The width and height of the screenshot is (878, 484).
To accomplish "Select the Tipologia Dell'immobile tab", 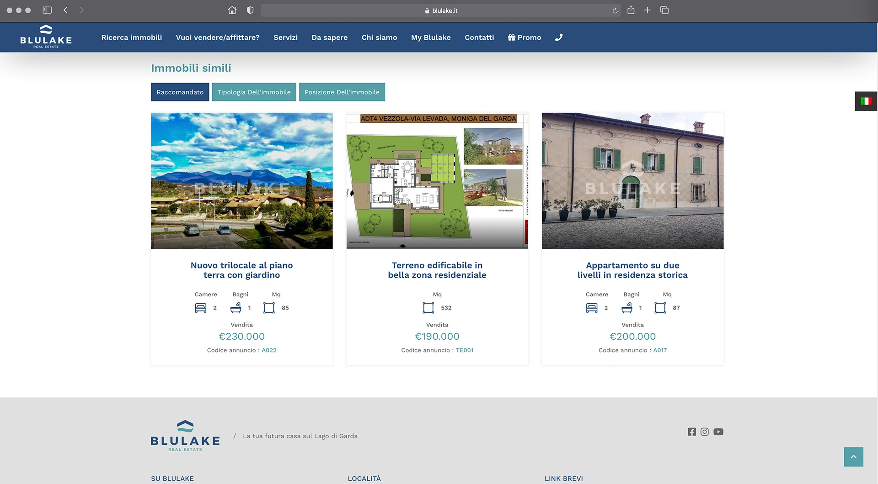I will [254, 92].
